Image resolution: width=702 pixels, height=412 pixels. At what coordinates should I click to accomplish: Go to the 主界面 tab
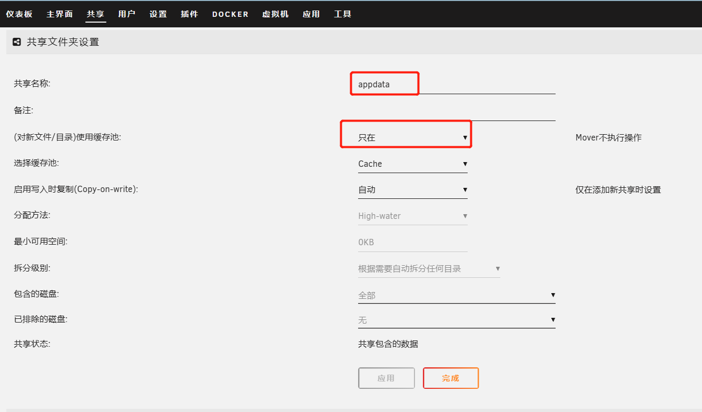click(x=60, y=14)
